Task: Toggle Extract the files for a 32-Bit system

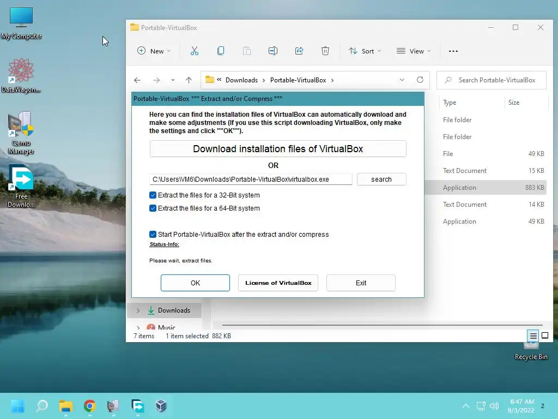Action: pyautogui.click(x=153, y=195)
